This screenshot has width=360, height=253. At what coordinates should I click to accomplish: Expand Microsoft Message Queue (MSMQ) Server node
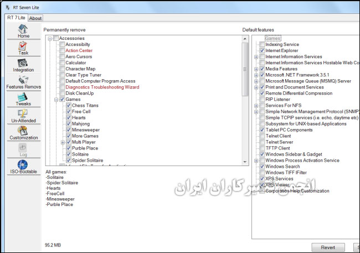pyautogui.click(x=256, y=81)
